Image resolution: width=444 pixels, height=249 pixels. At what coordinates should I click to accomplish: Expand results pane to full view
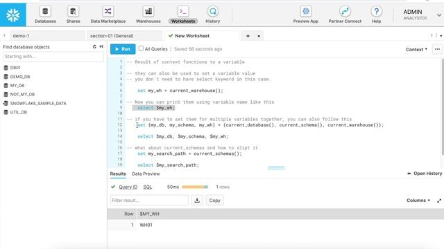click(439, 201)
